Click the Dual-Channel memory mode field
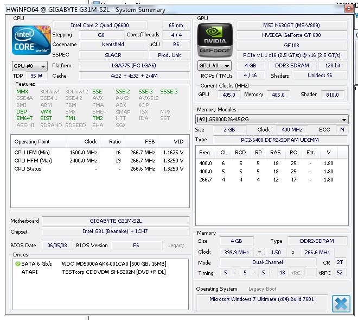 pyautogui.click(x=268, y=262)
